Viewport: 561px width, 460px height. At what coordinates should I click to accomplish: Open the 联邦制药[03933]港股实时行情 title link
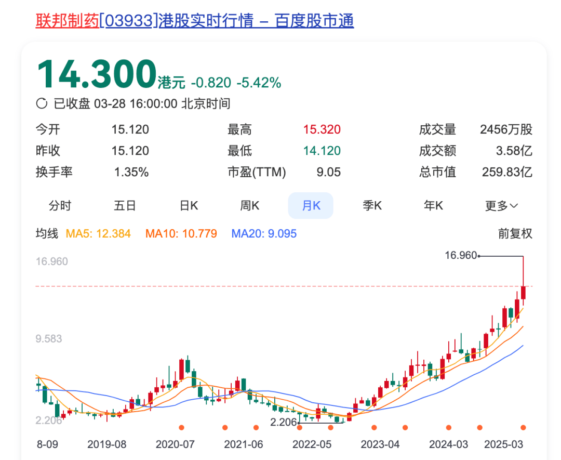click(x=195, y=20)
